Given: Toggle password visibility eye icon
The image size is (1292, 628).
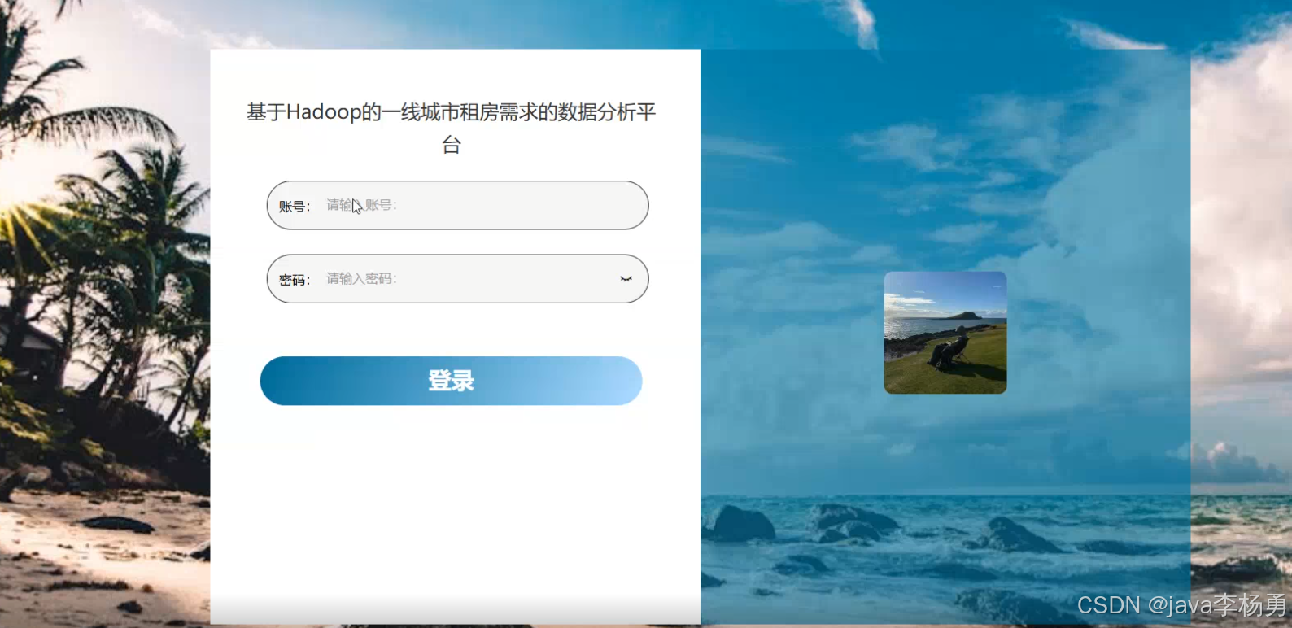Looking at the screenshot, I should 626,279.
